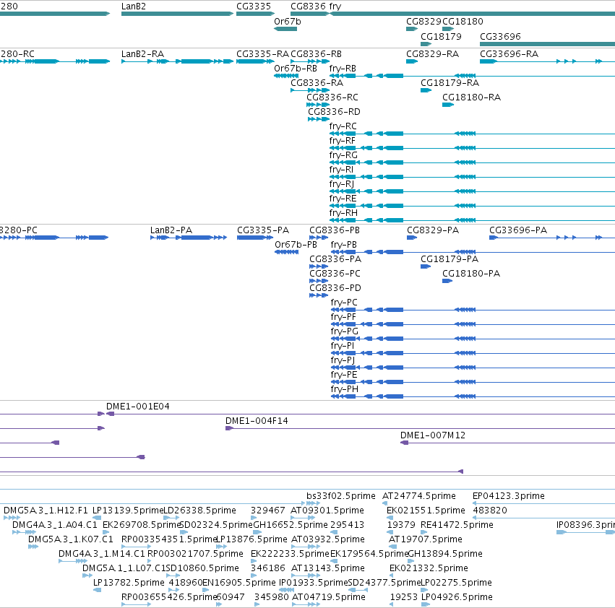Select protein CG8336-PA
This screenshot has width=615, height=608.
pyautogui.click(x=319, y=266)
